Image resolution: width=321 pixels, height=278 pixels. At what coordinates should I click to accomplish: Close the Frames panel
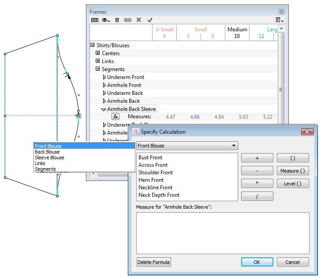click(281, 11)
